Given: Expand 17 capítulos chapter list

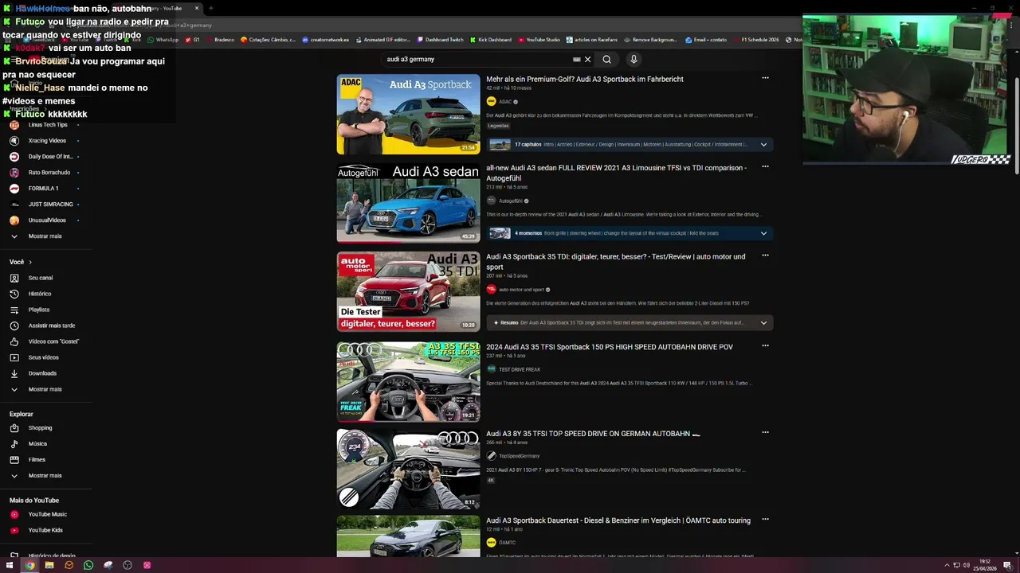Looking at the screenshot, I should point(763,145).
